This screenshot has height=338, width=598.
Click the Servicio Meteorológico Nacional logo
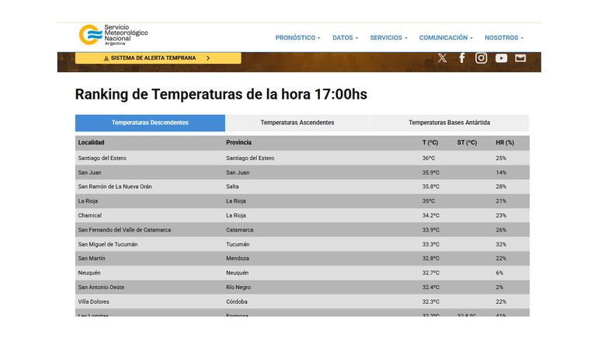[113, 35]
